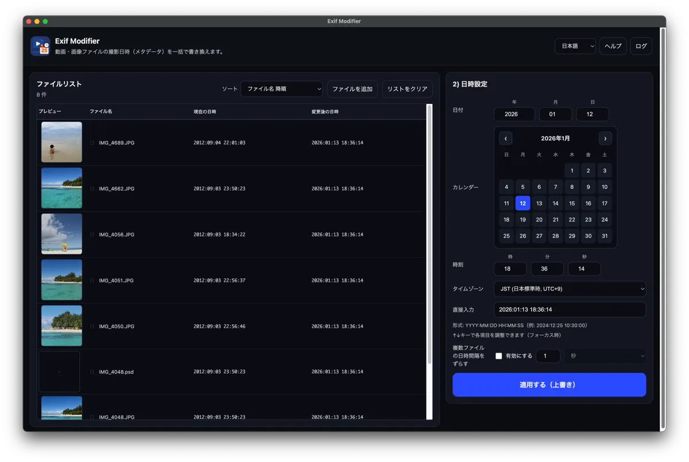The image size is (689, 462).
Task: Click the drag handle next to IMG_4056.JPG
Action: 92,235
